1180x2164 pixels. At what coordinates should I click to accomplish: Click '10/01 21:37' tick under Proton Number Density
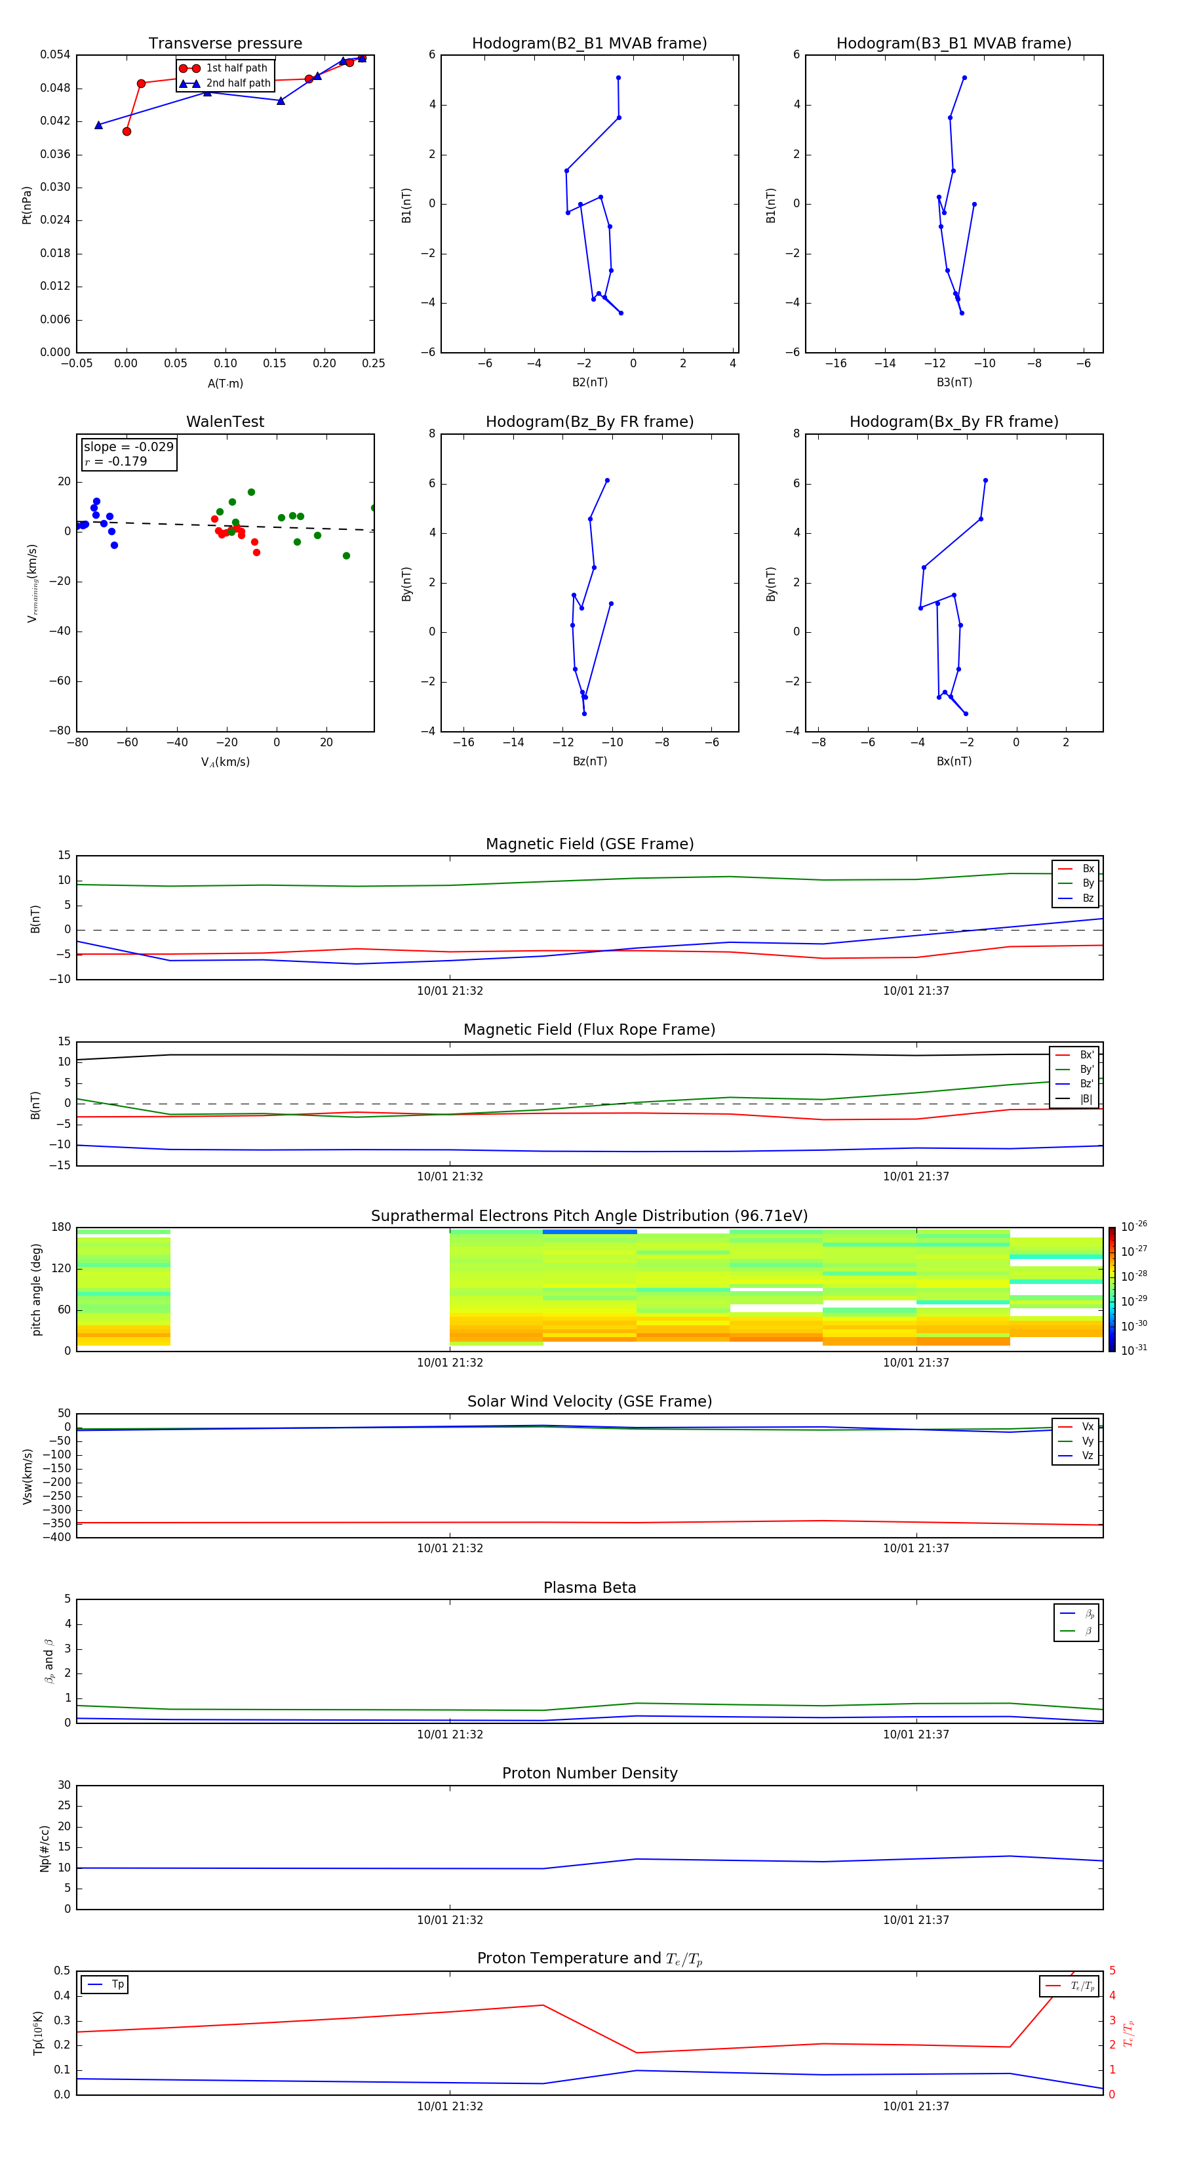(915, 1920)
